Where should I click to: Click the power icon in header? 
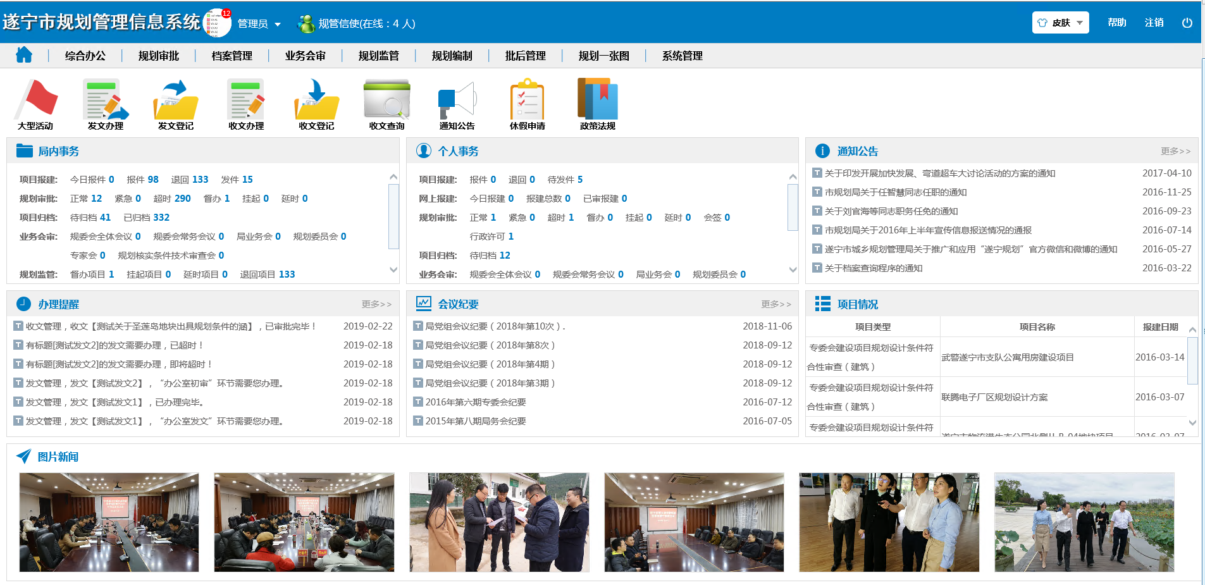[1187, 23]
